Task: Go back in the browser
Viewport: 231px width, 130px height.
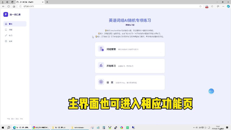Action: pos(4,6)
